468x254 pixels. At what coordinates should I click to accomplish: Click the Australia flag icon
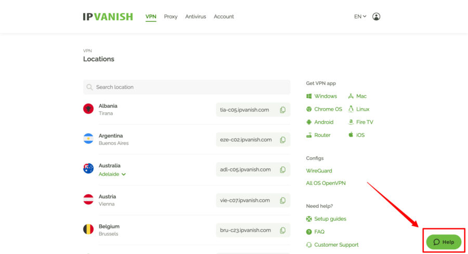(88, 168)
